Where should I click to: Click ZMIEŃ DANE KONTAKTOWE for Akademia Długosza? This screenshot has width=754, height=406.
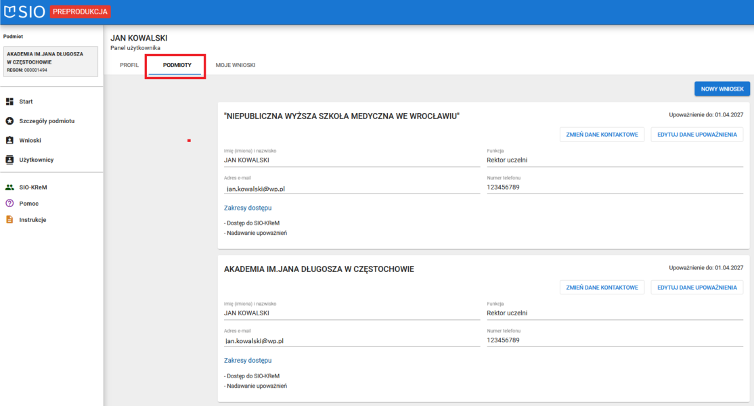[x=602, y=288]
